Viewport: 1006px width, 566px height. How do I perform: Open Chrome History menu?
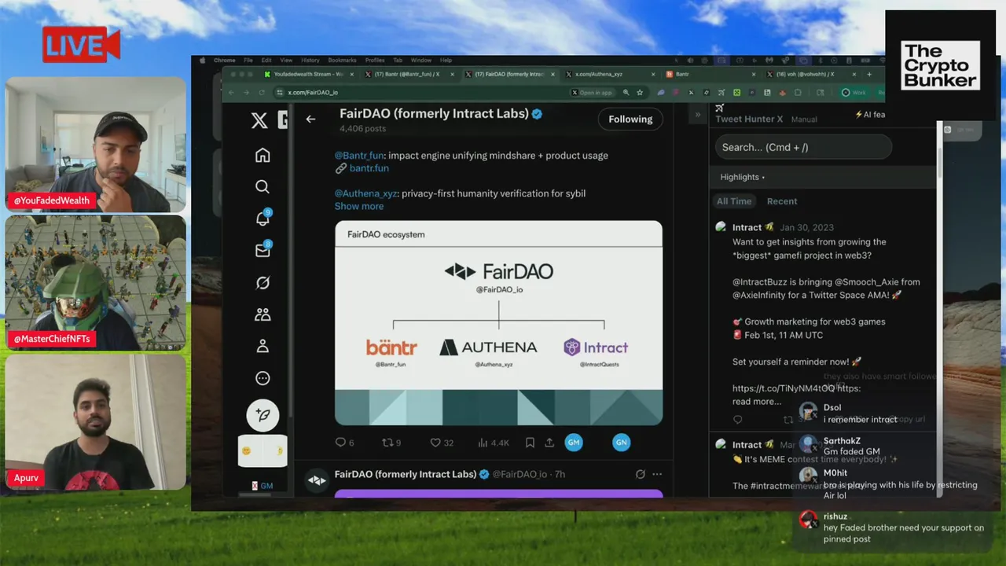(310, 60)
